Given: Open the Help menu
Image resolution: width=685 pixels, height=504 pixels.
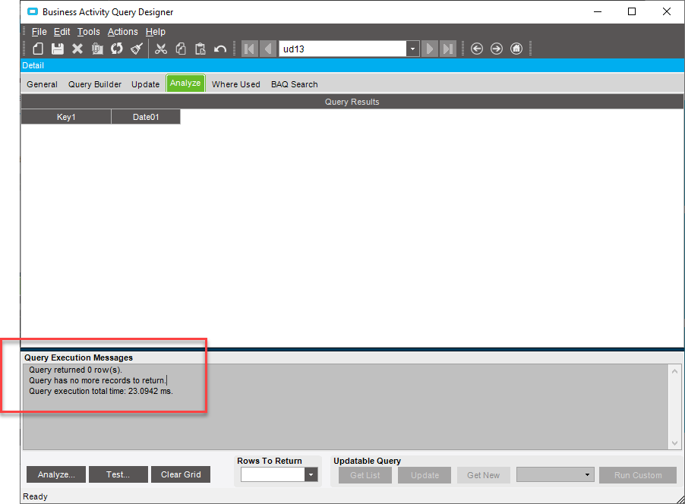Looking at the screenshot, I should (x=155, y=31).
